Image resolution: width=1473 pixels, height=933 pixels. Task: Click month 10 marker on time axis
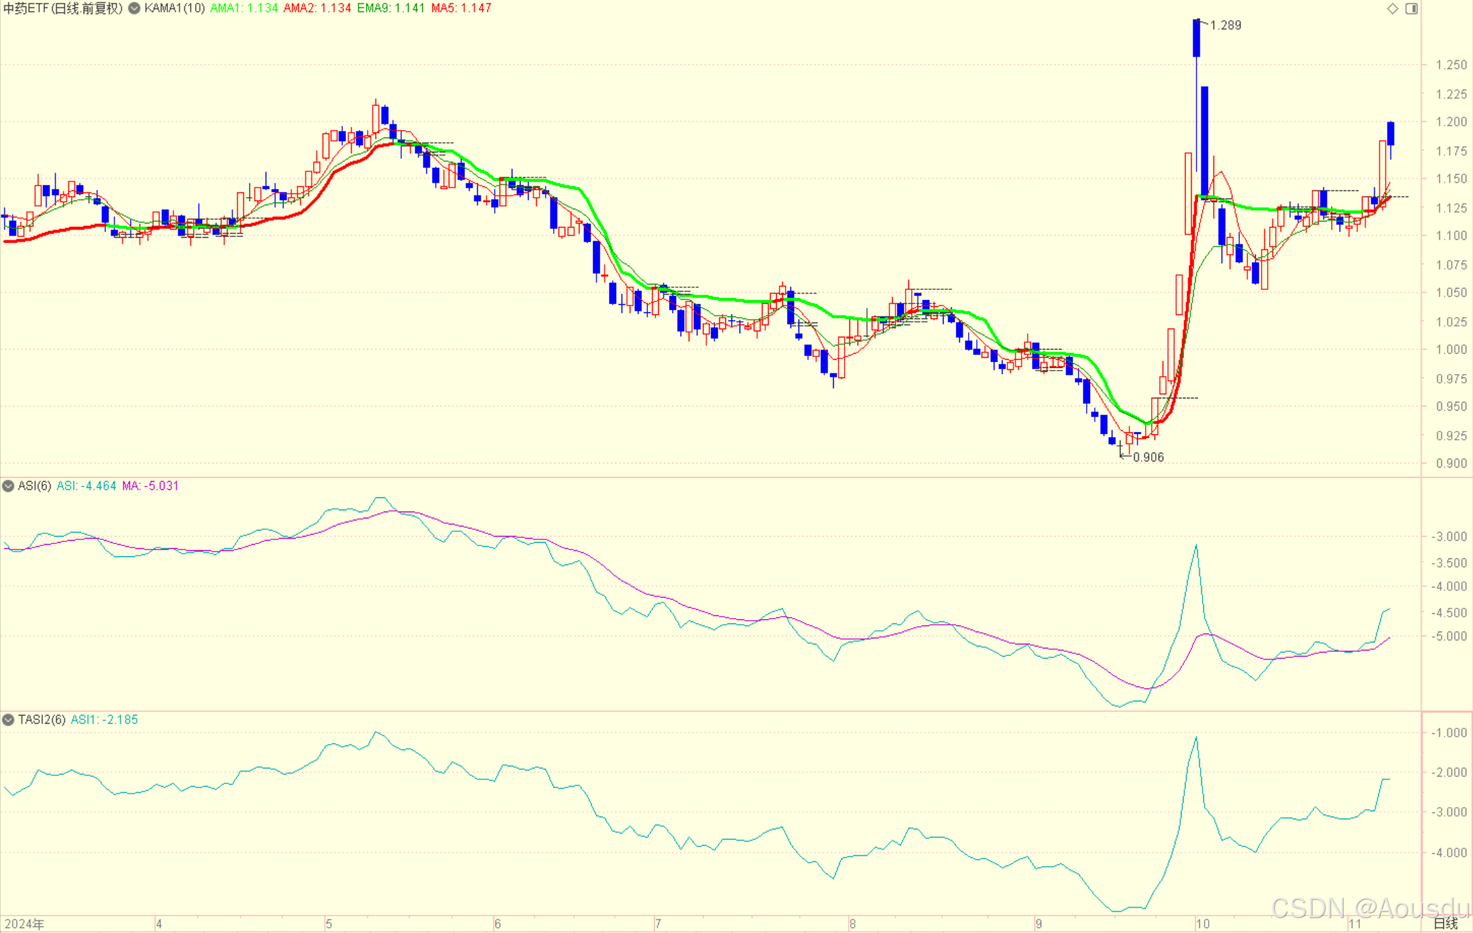pyautogui.click(x=1203, y=924)
